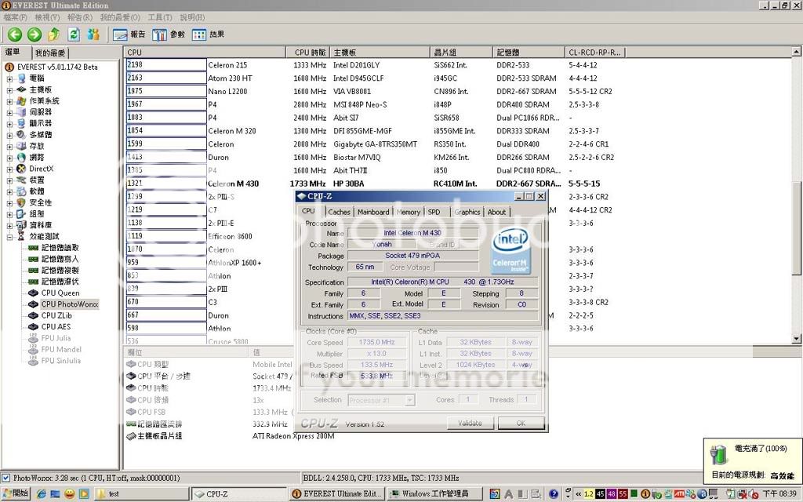Switch to the Mainboard tab in CPU-Z
Image resolution: width=803 pixels, height=502 pixels.
373,212
